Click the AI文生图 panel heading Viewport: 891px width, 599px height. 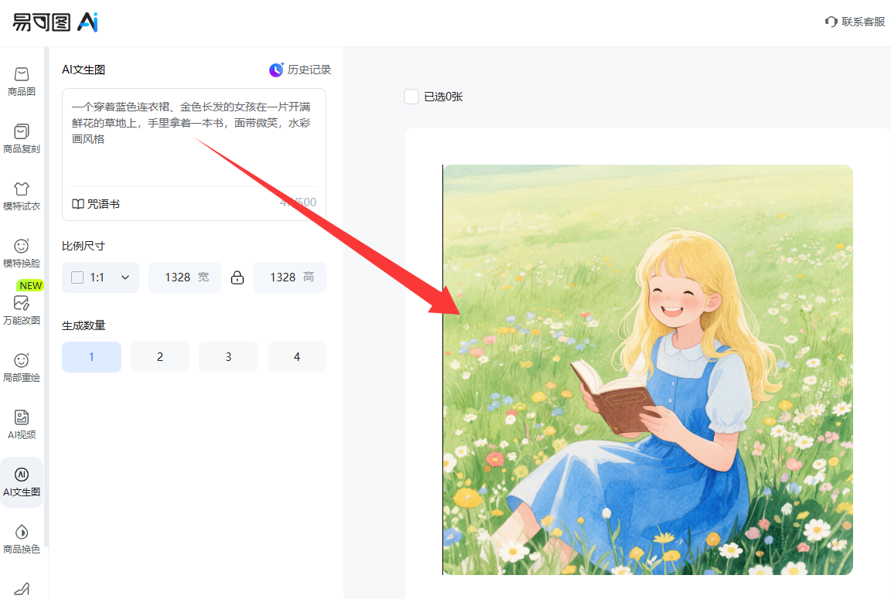coord(84,70)
